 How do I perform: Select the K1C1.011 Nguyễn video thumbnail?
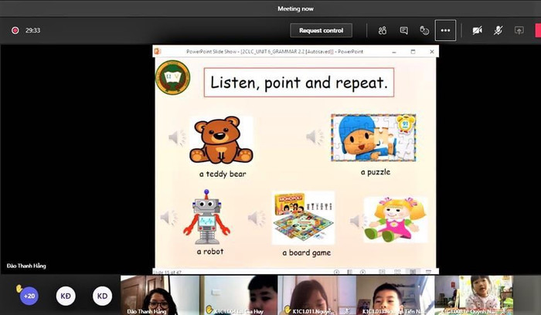317,295
